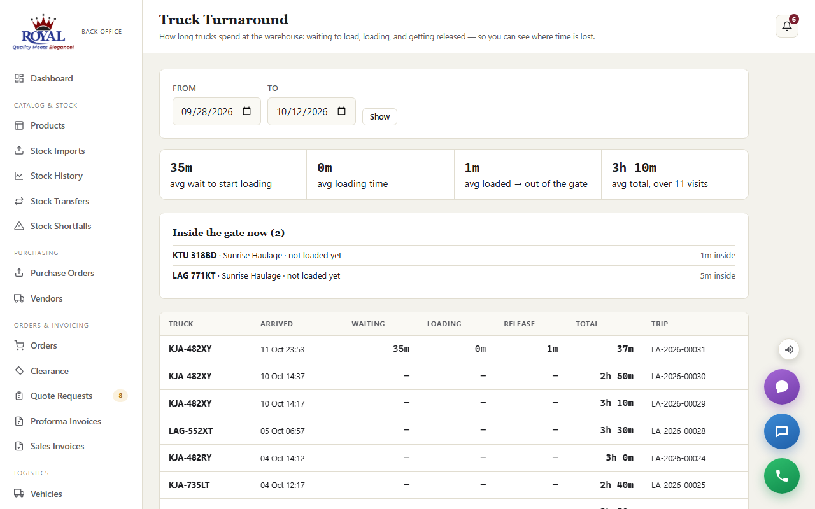This screenshot has height=509, width=815.
Task: Click the Stock History chart icon
Action: coord(19,176)
